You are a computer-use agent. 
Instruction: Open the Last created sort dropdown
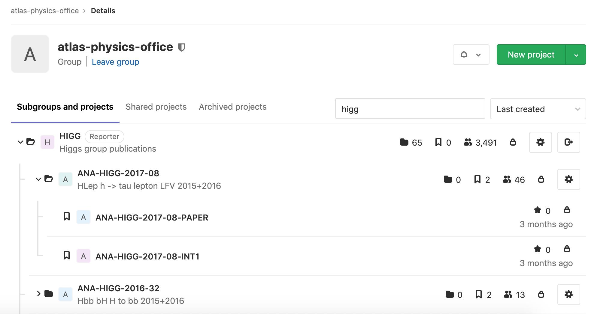tap(538, 109)
